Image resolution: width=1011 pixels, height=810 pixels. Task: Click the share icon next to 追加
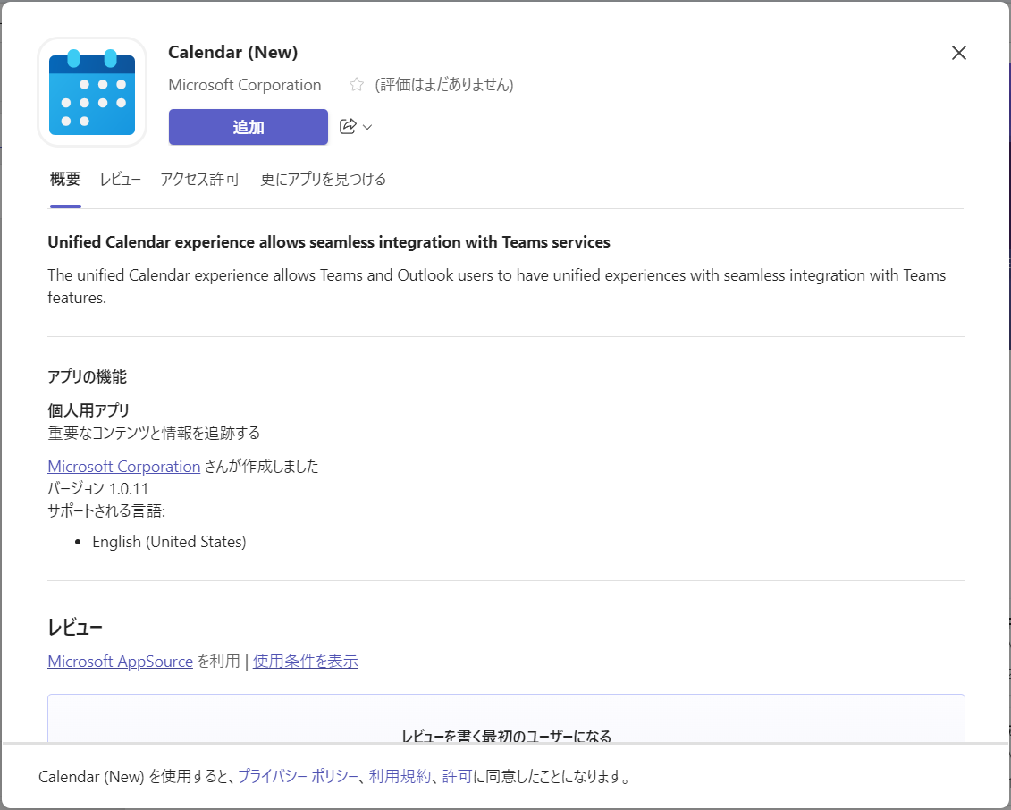[x=348, y=126]
